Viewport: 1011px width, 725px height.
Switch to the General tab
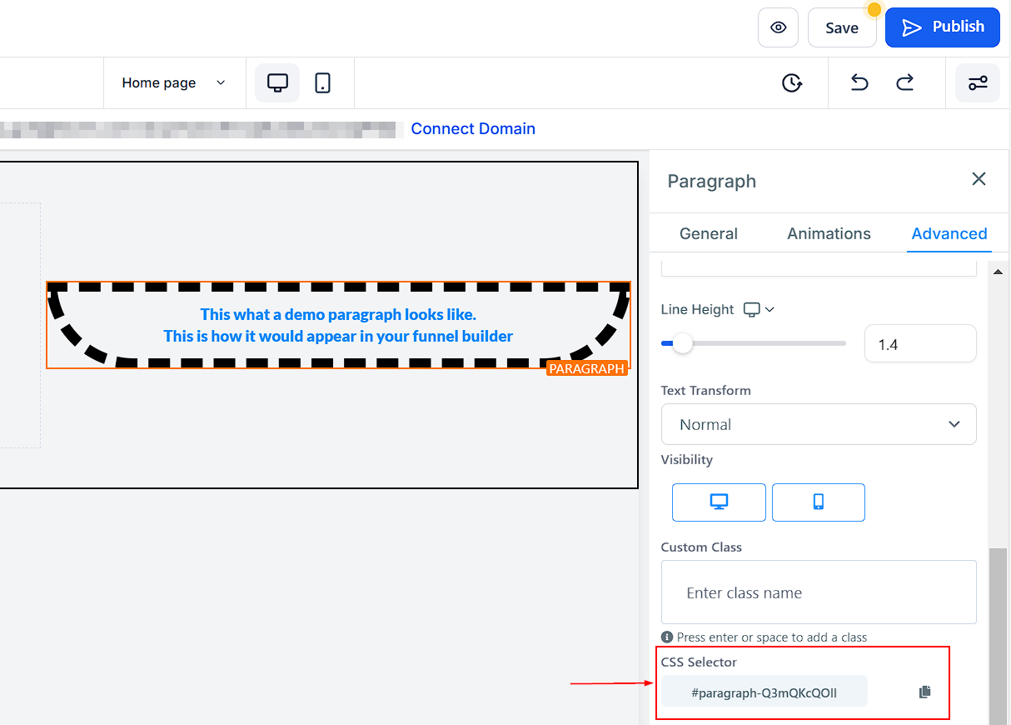pyautogui.click(x=708, y=233)
